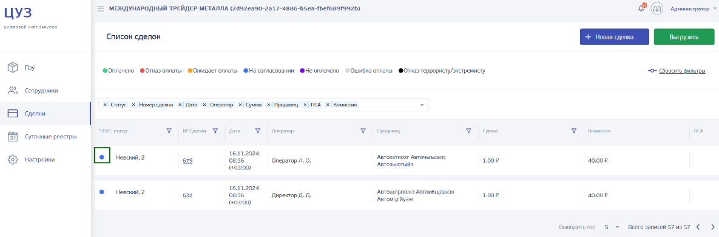Filter by Не оплачено purple status
Screen dimensions: 719x237
pos(319,71)
